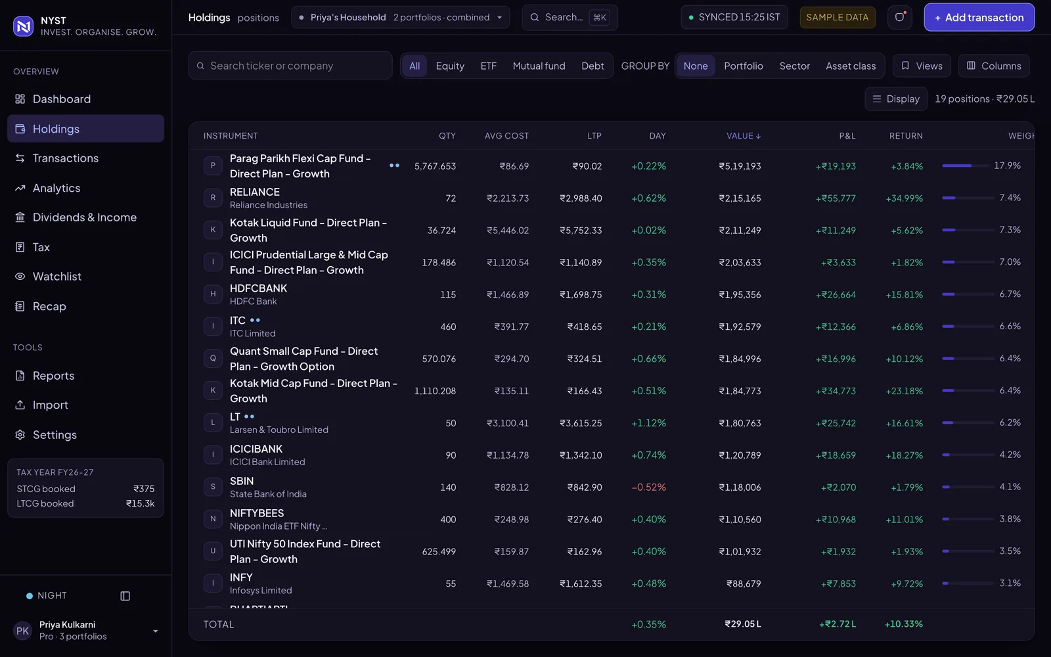Filter holdings by Mutual fund

539,66
